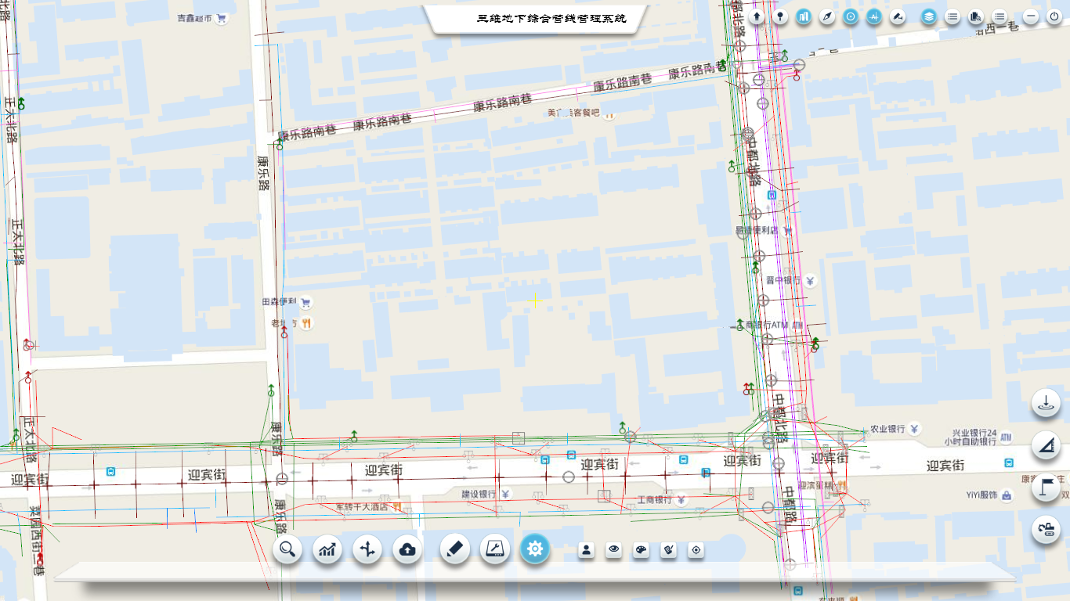Toggle the 3D buildings icon

(x=804, y=16)
